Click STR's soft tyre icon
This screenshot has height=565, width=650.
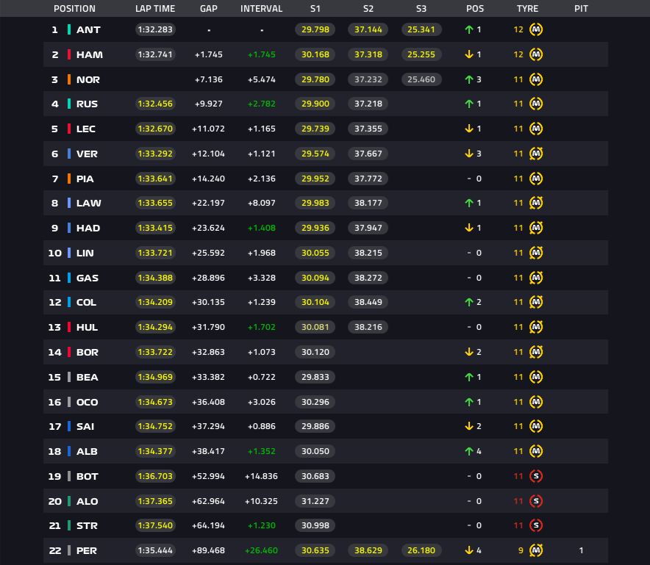tap(536, 525)
